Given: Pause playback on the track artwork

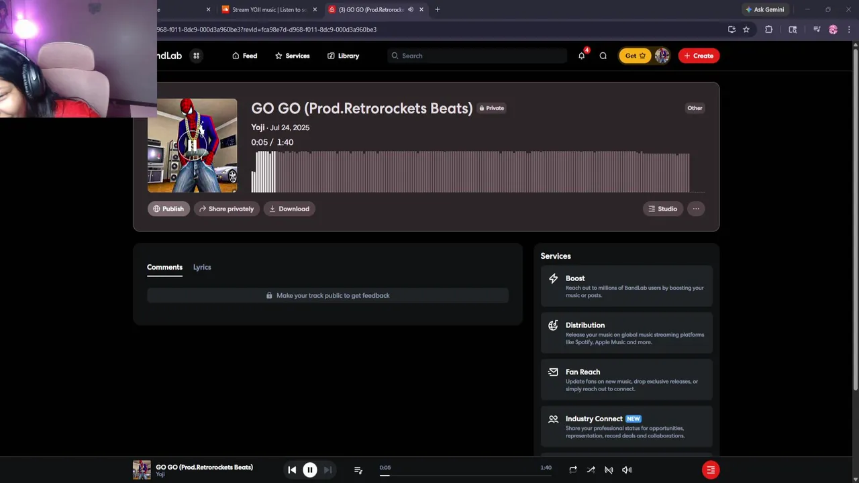Looking at the screenshot, I should [x=192, y=146].
